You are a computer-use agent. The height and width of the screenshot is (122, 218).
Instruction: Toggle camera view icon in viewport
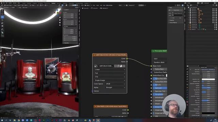pos(60,23)
